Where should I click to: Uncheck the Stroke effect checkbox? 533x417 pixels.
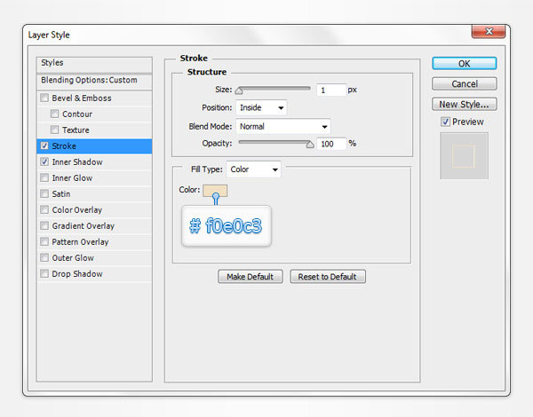click(x=44, y=146)
